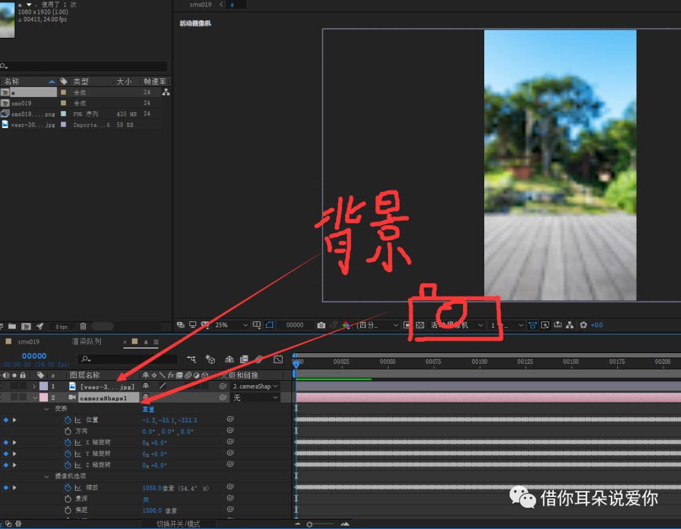Click the reset exposure icon in viewer
Screen dimensions: 681x529
583,325
